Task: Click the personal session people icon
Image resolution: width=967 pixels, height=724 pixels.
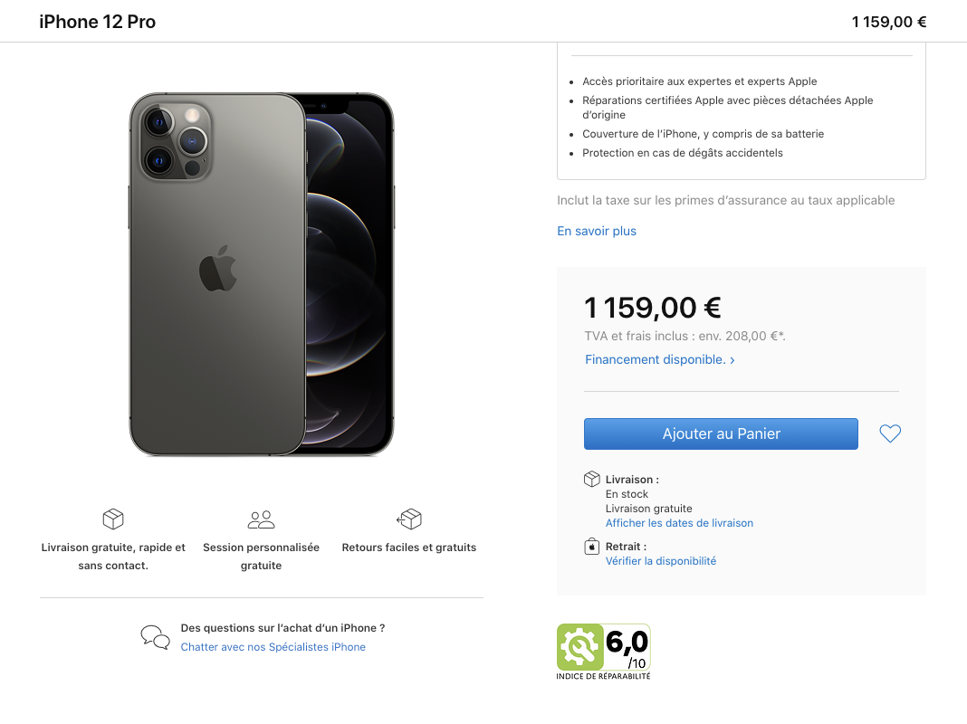Action: click(x=261, y=519)
